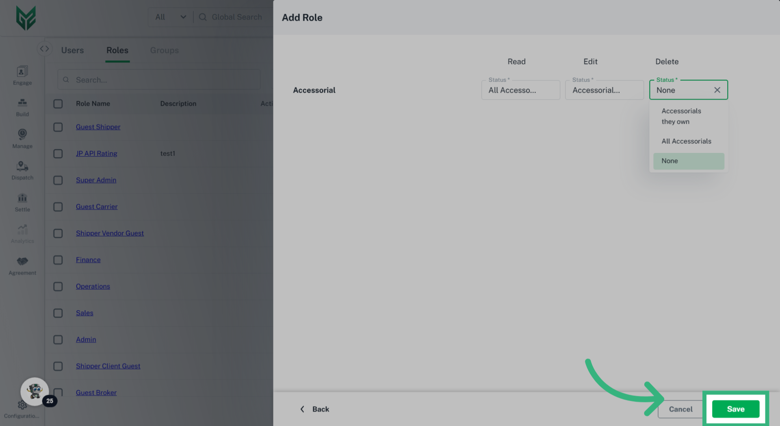Choose 'All Accessorials' from the list

[x=686, y=141]
